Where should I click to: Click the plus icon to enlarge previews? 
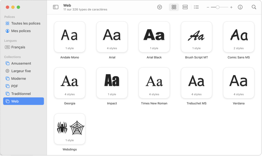click(x=231, y=7)
